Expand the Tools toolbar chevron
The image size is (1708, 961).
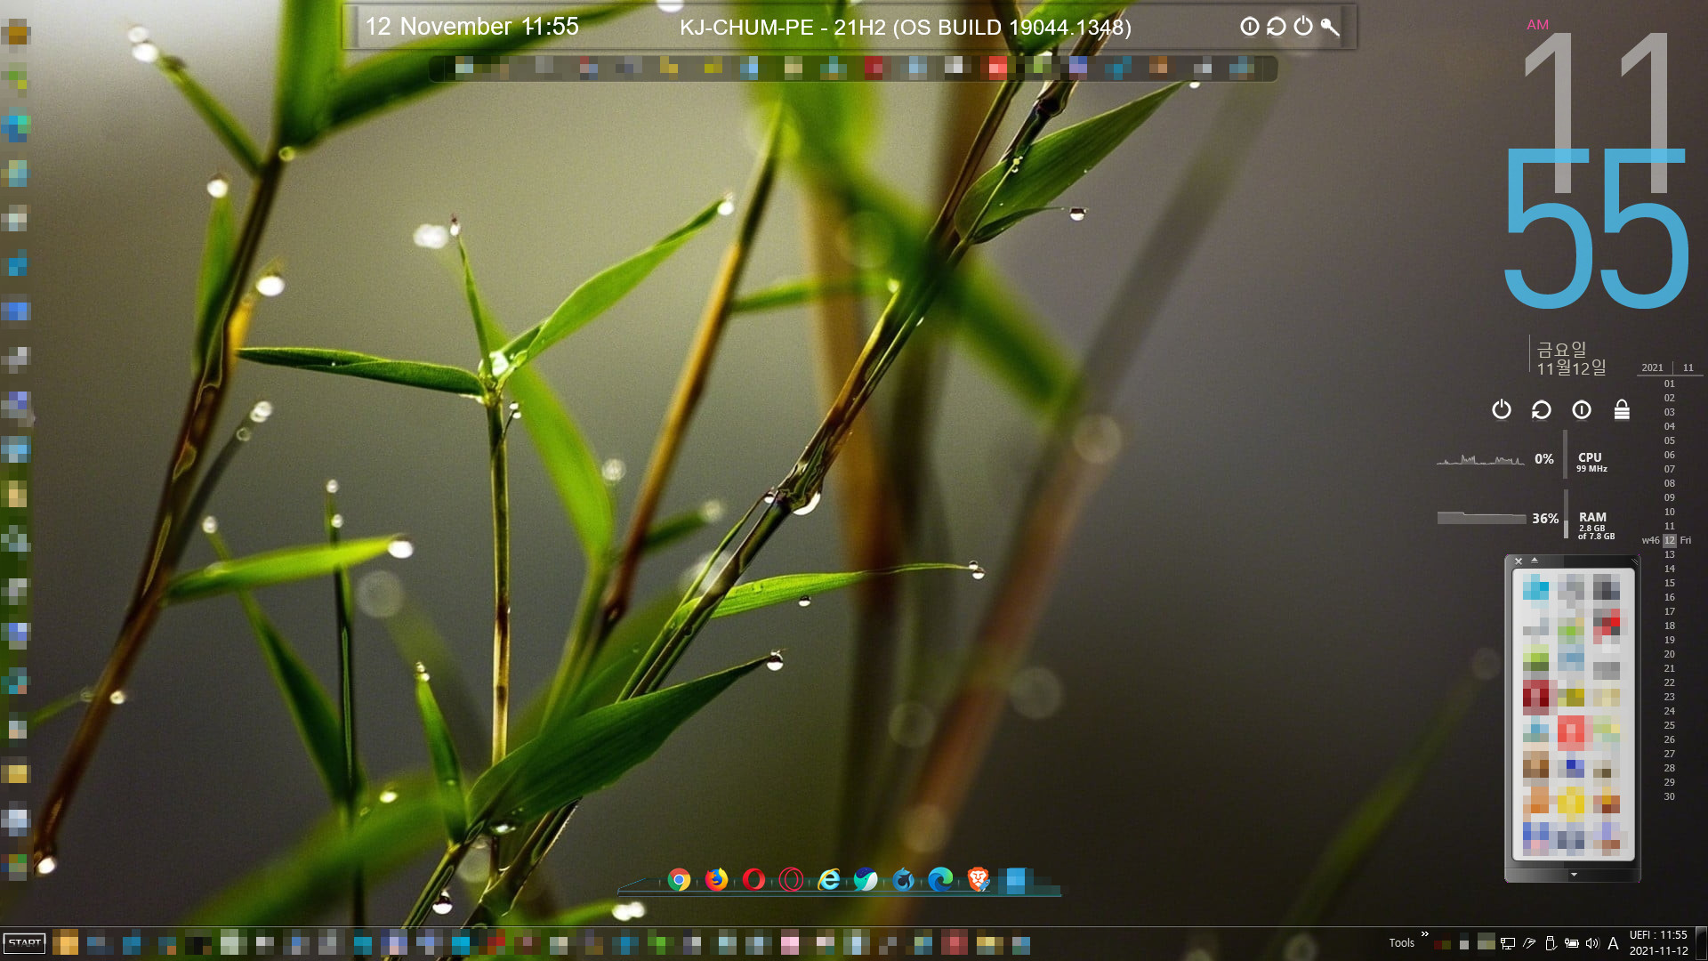coord(1424,934)
